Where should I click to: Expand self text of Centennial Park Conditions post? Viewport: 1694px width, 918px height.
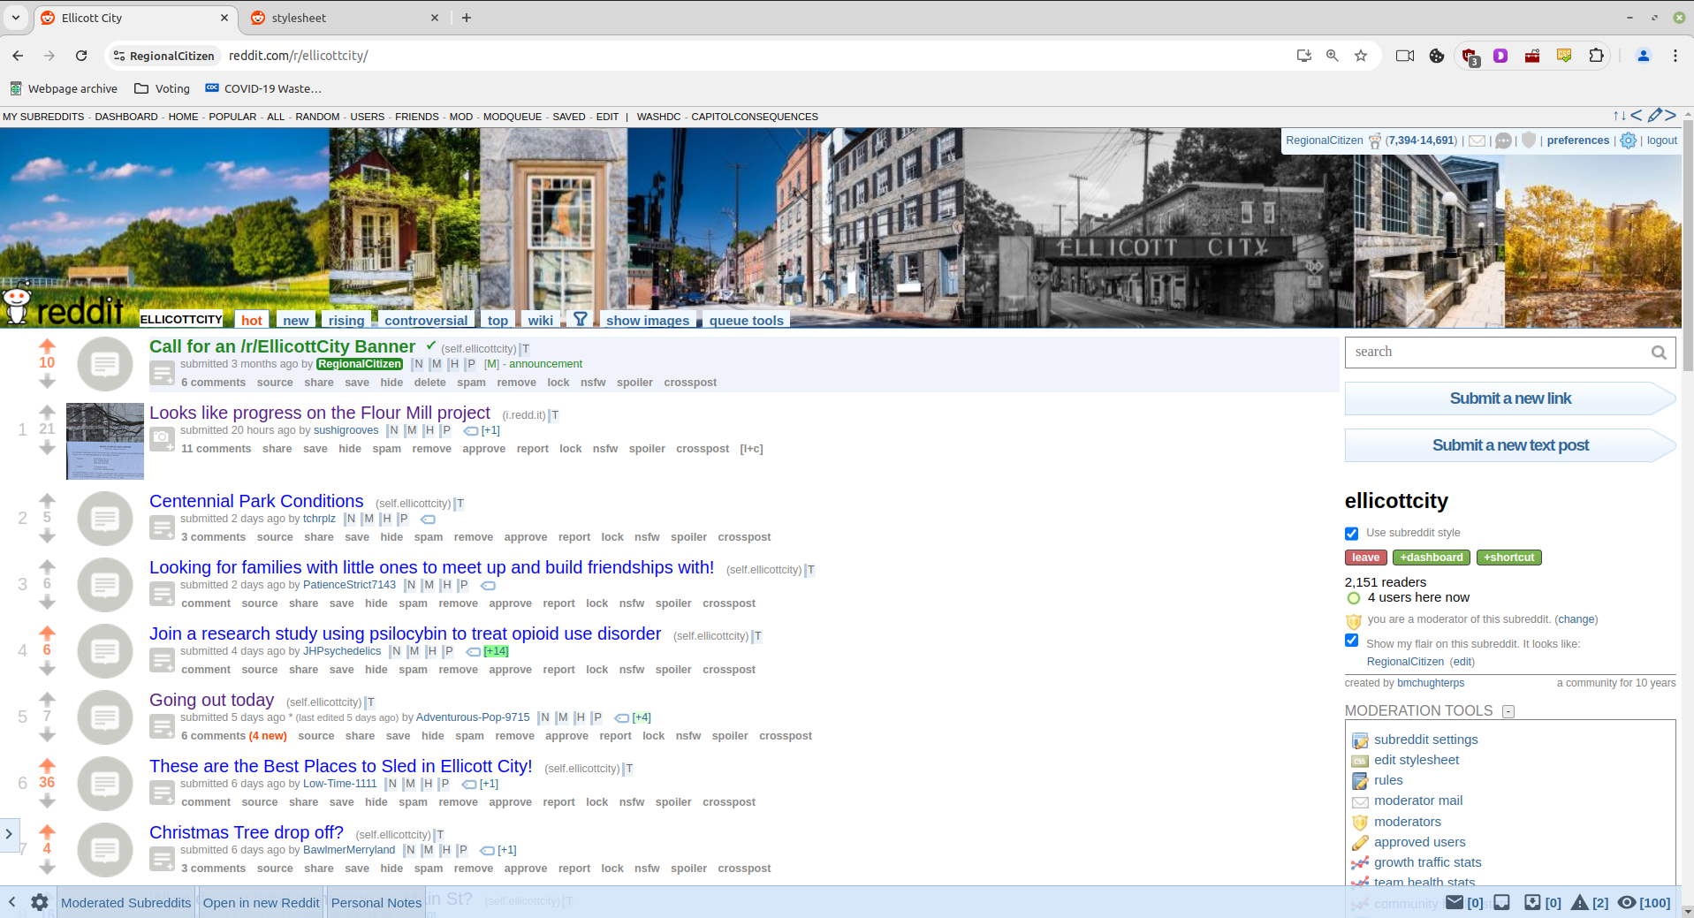tap(162, 528)
